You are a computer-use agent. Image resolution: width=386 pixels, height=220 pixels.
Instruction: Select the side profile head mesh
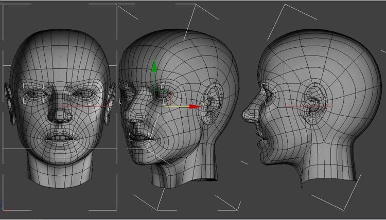click(311, 108)
